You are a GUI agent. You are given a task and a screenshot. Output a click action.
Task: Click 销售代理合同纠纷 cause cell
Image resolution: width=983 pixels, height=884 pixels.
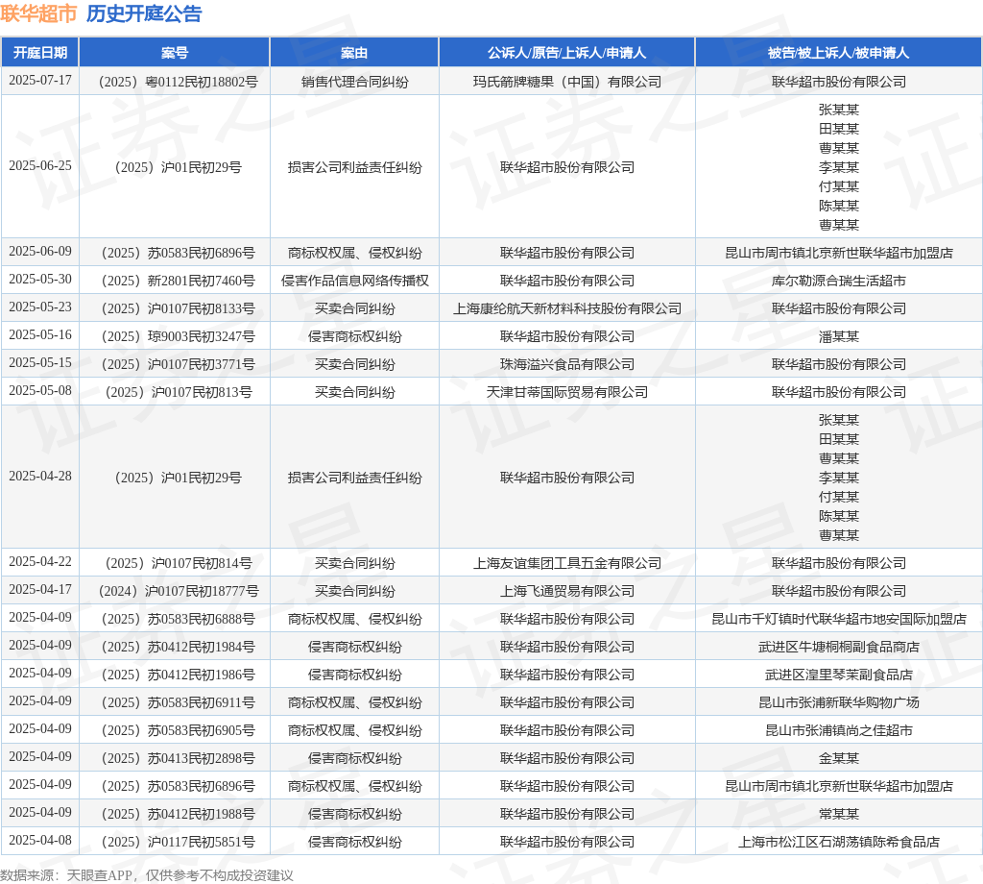point(354,83)
